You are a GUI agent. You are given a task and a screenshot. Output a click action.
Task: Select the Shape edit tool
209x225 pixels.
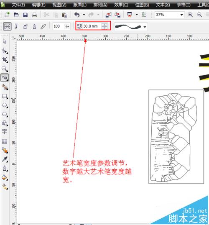[x=5, y=51]
